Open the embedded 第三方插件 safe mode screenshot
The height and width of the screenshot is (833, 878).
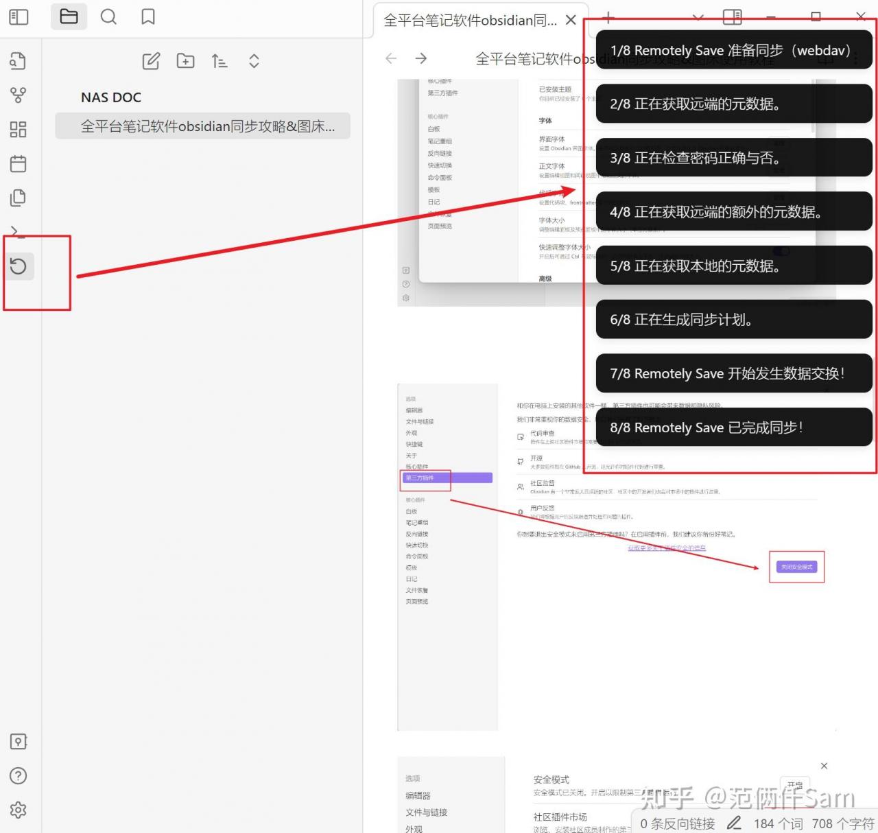coord(617,557)
